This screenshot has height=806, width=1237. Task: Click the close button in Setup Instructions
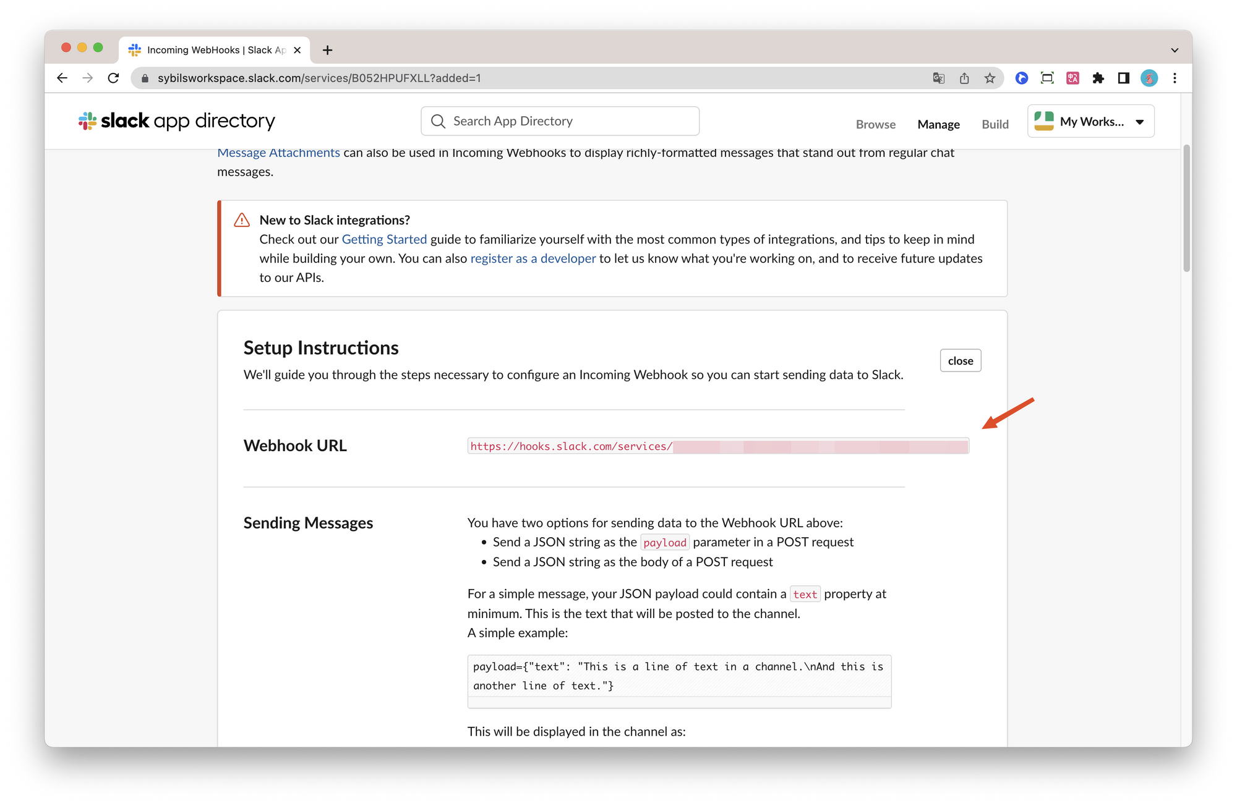click(960, 359)
